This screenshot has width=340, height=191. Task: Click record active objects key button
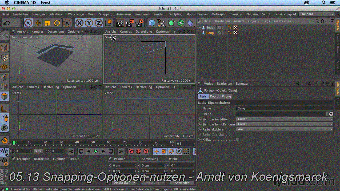(131, 151)
